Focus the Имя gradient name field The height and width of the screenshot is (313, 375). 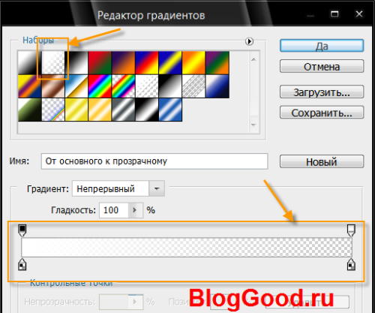click(x=154, y=161)
